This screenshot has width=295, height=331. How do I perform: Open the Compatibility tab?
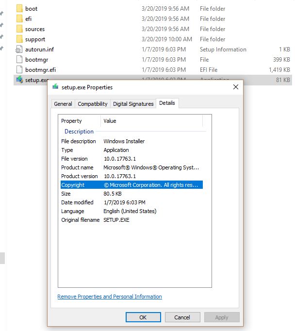coord(92,104)
